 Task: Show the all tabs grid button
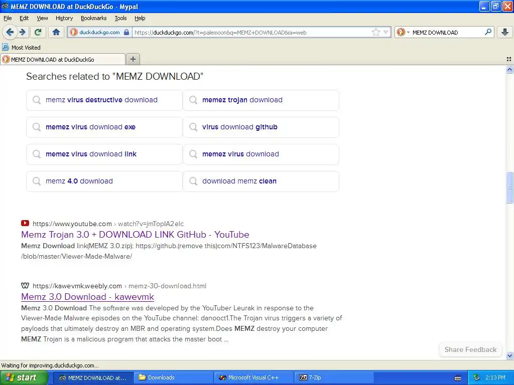(509, 59)
